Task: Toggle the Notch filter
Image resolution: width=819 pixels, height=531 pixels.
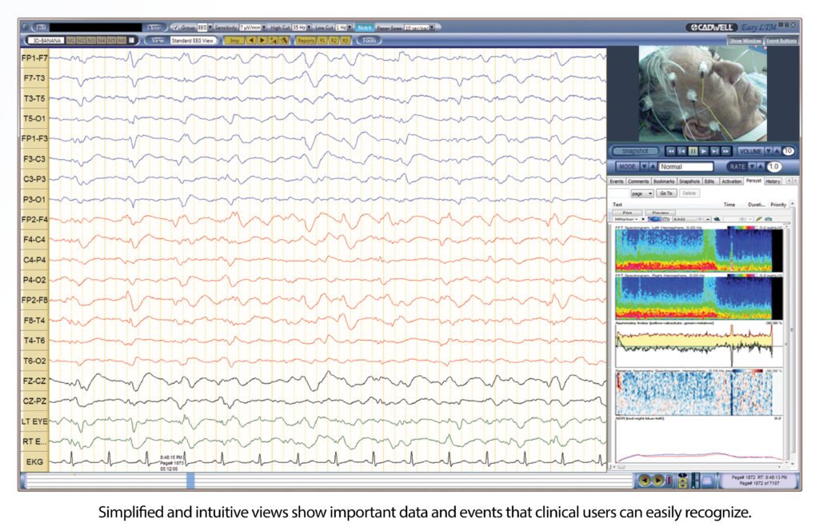Action: (x=365, y=27)
